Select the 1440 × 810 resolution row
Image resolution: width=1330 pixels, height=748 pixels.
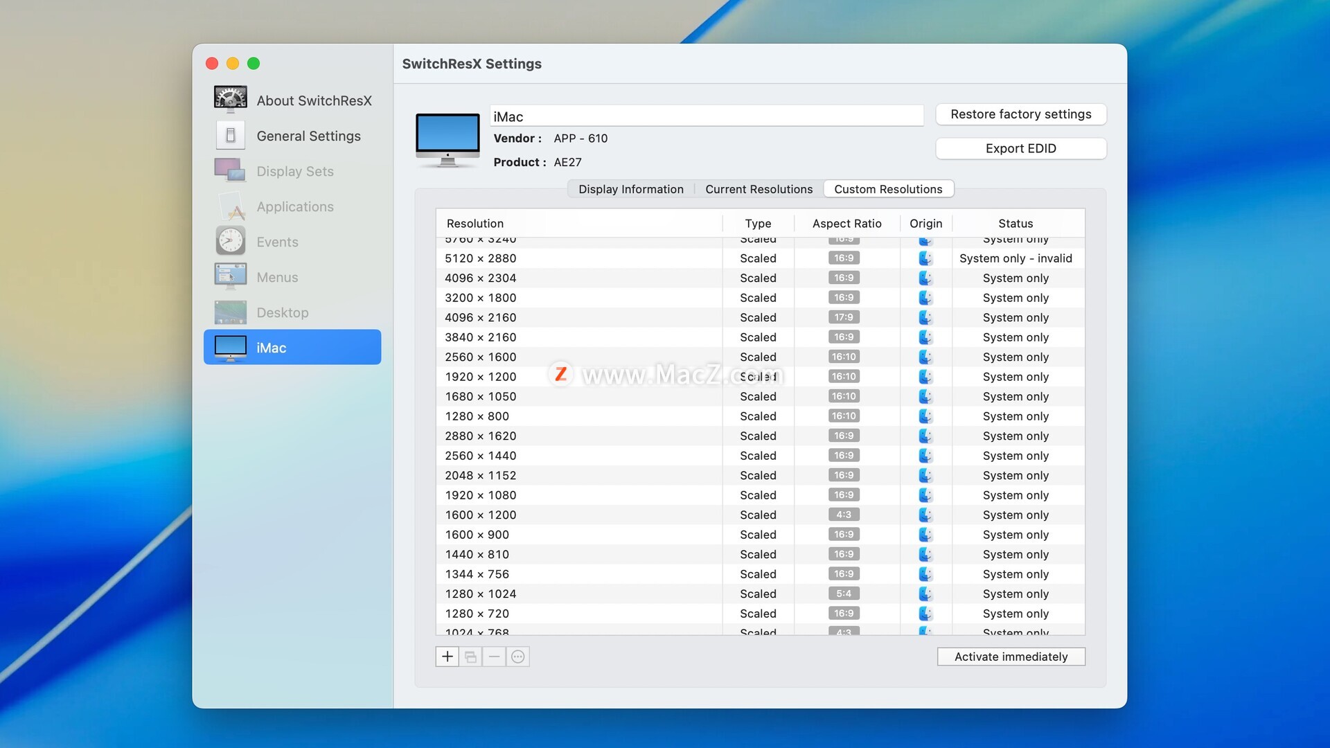[x=760, y=554]
